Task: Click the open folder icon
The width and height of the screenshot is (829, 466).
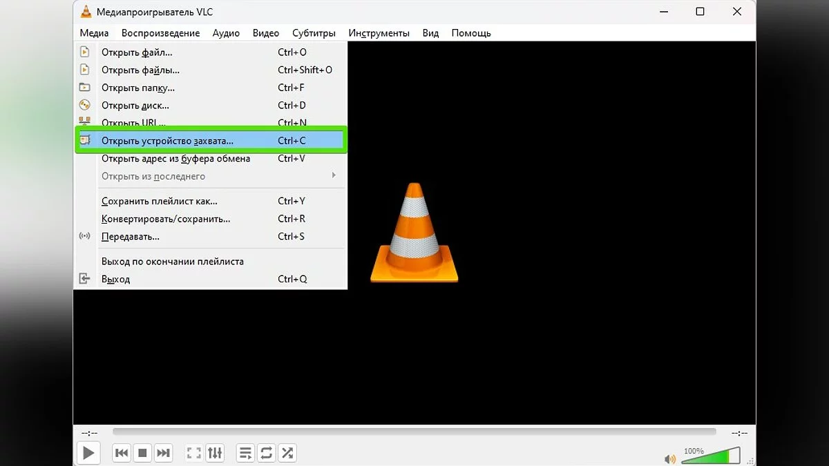Action: [x=84, y=88]
